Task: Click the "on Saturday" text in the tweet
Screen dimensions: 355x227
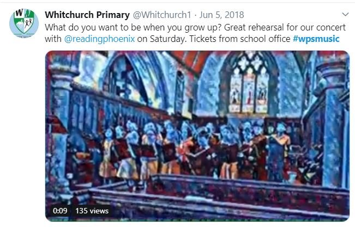Action: (x=161, y=39)
